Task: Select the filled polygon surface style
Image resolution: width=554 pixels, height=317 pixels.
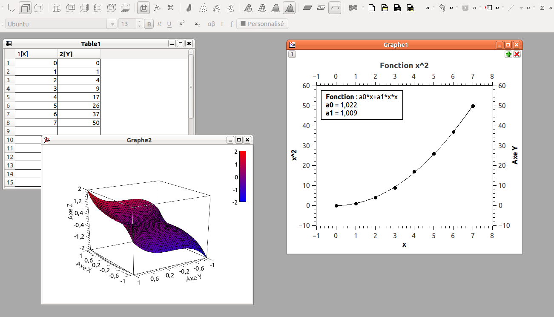Action: click(276, 8)
